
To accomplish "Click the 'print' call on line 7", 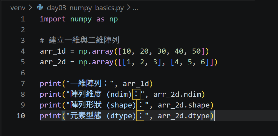I will tap(51, 84).
